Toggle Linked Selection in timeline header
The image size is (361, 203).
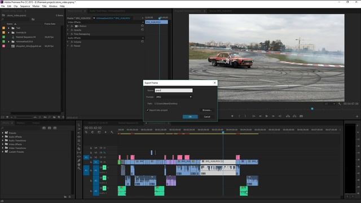(x=99, y=133)
